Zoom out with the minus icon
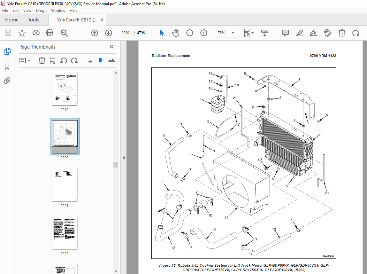The width and height of the screenshot is (367, 274). click(190, 33)
